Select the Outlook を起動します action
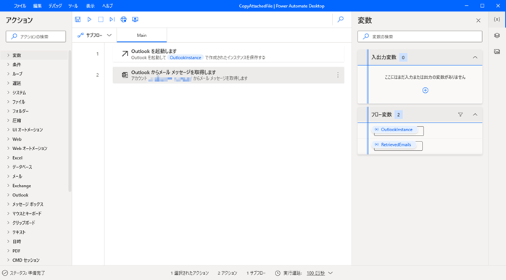 [x=228, y=54]
